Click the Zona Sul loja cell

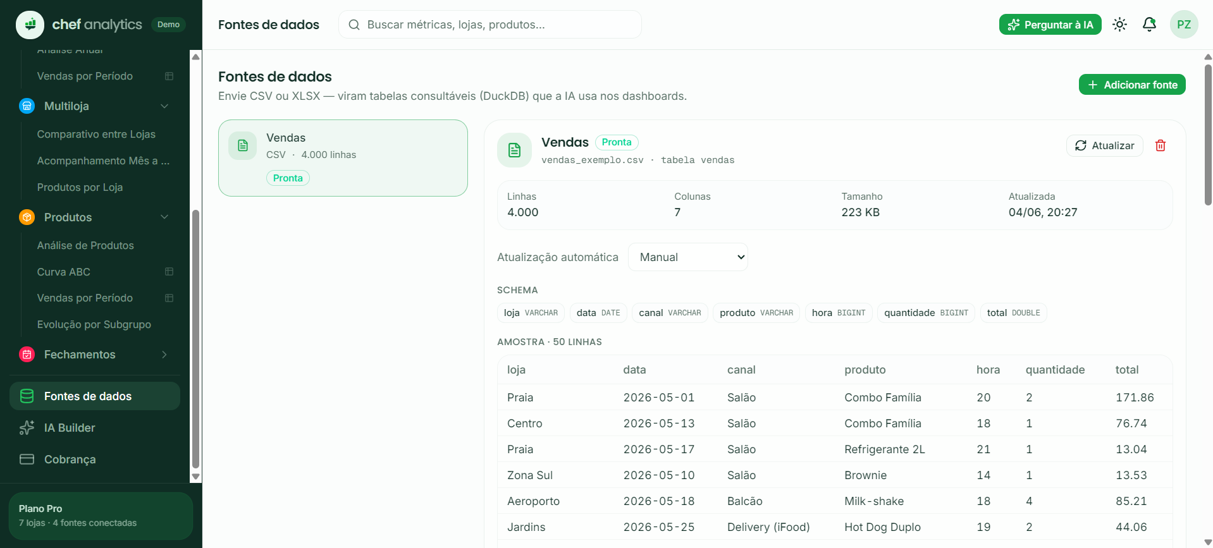[x=530, y=475]
